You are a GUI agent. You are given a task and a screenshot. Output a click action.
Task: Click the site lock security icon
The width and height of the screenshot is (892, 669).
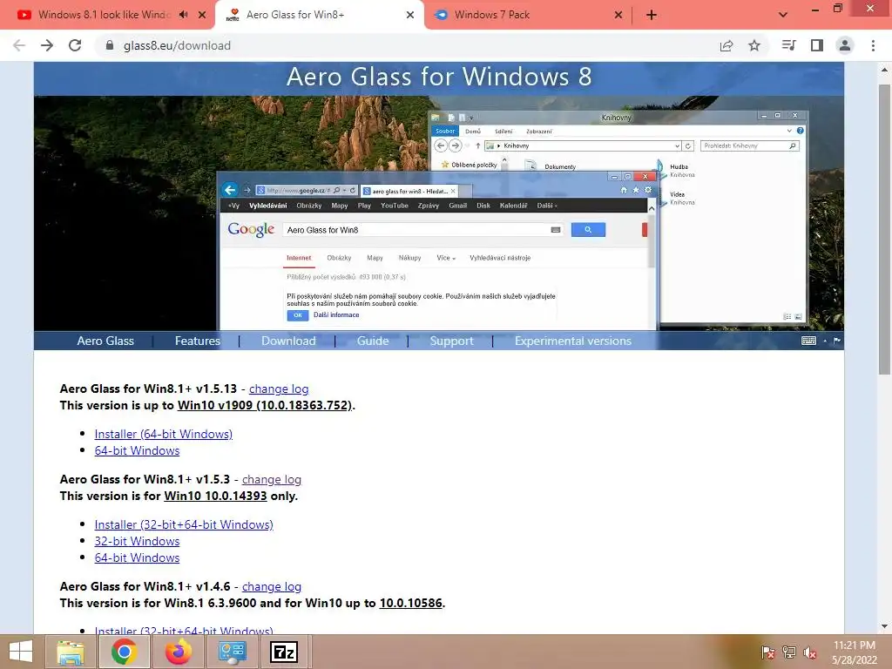click(x=110, y=45)
